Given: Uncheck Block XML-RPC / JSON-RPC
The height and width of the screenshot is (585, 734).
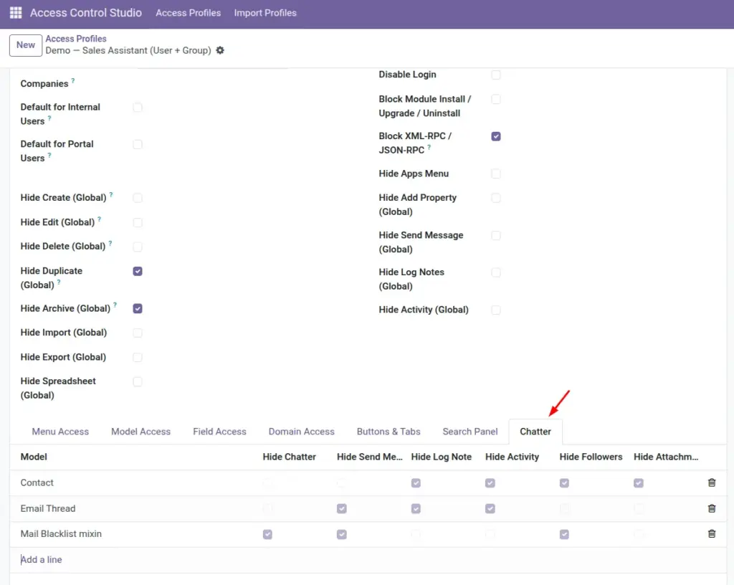Looking at the screenshot, I should coord(496,136).
